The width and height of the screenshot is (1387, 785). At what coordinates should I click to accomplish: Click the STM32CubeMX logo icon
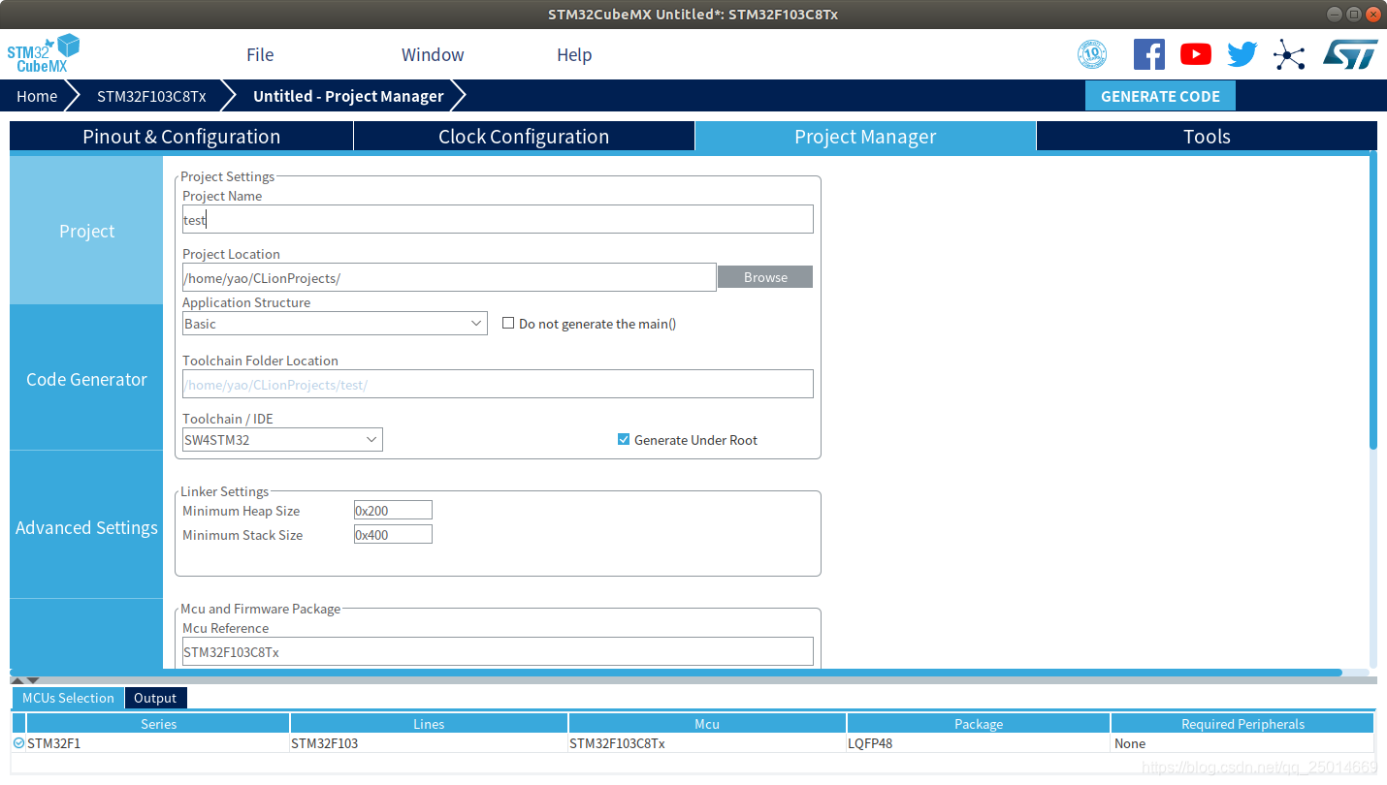(44, 54)
